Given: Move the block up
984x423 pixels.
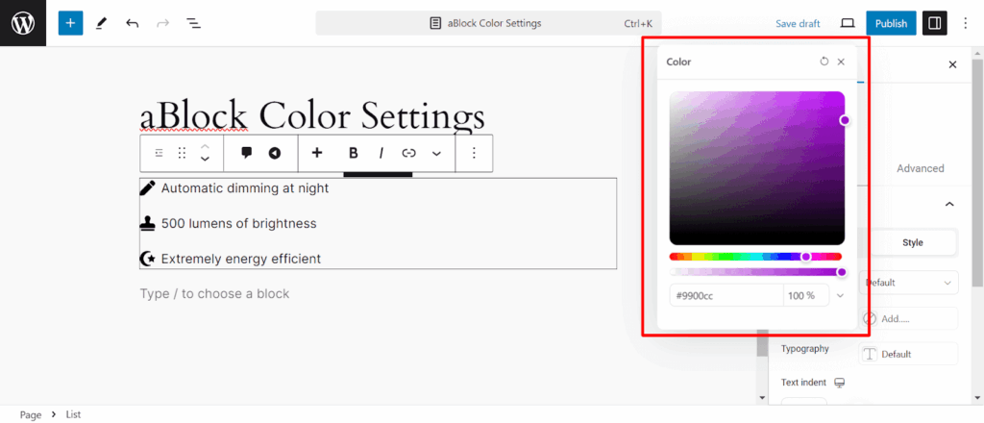Looking at the screenshot, I should [205, 146].
